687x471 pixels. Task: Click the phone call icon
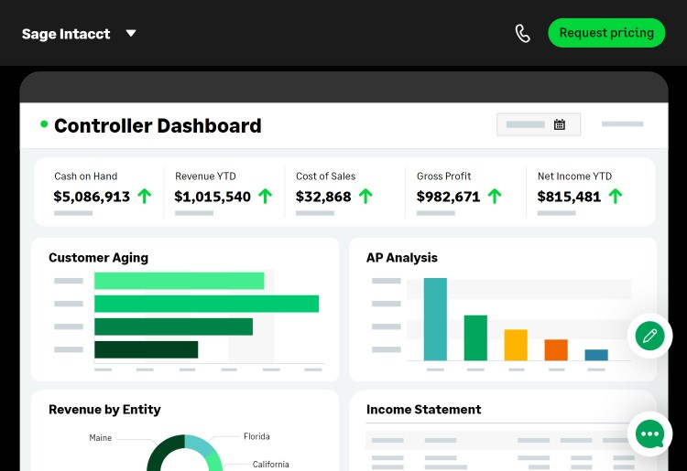click(x=522, y=34)
